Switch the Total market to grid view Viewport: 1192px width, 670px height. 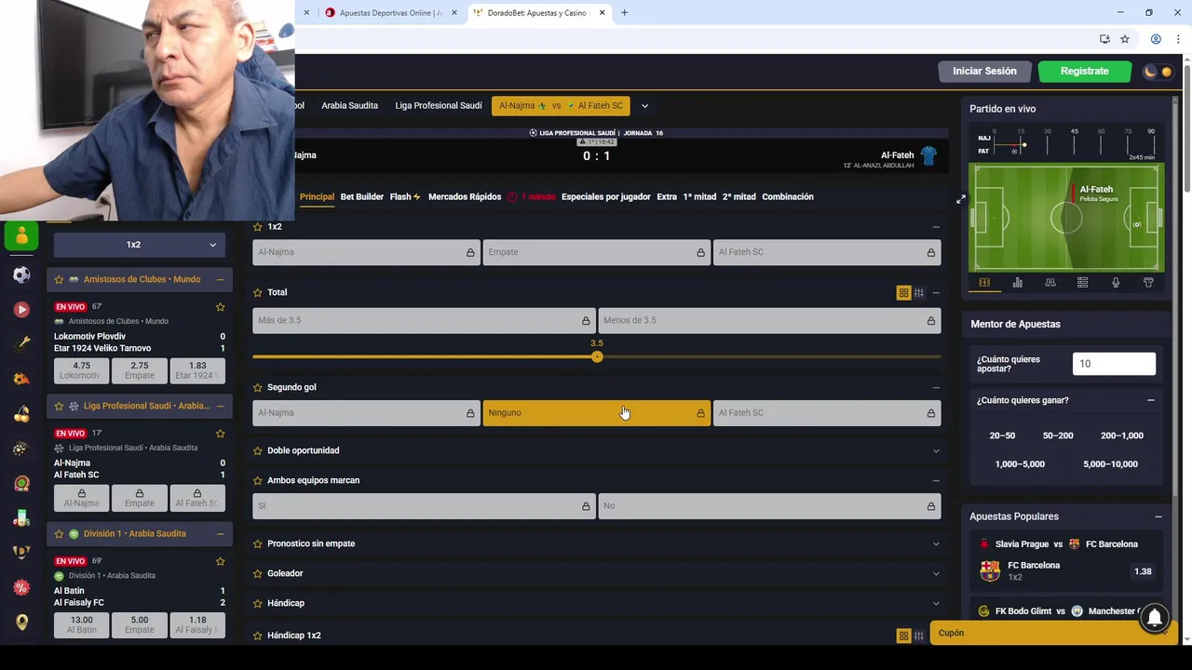[903, 292]
